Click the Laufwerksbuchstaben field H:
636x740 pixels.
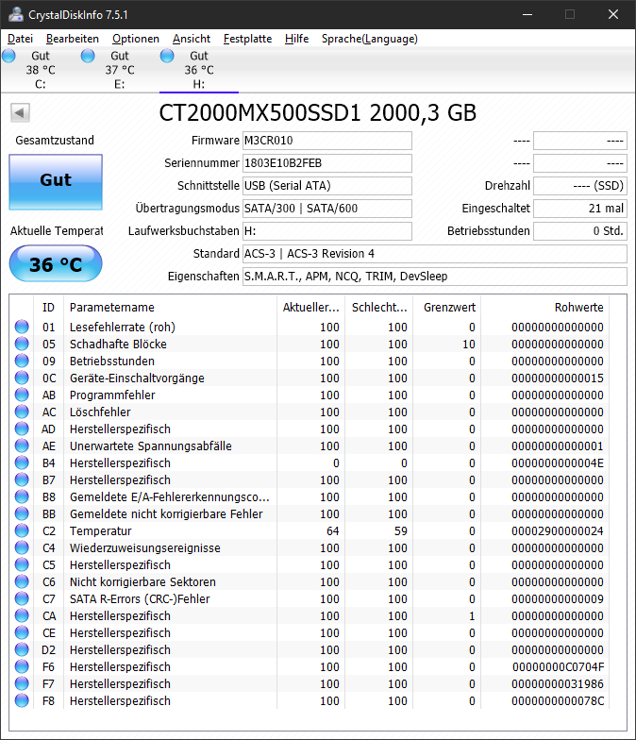coord(326,231)
